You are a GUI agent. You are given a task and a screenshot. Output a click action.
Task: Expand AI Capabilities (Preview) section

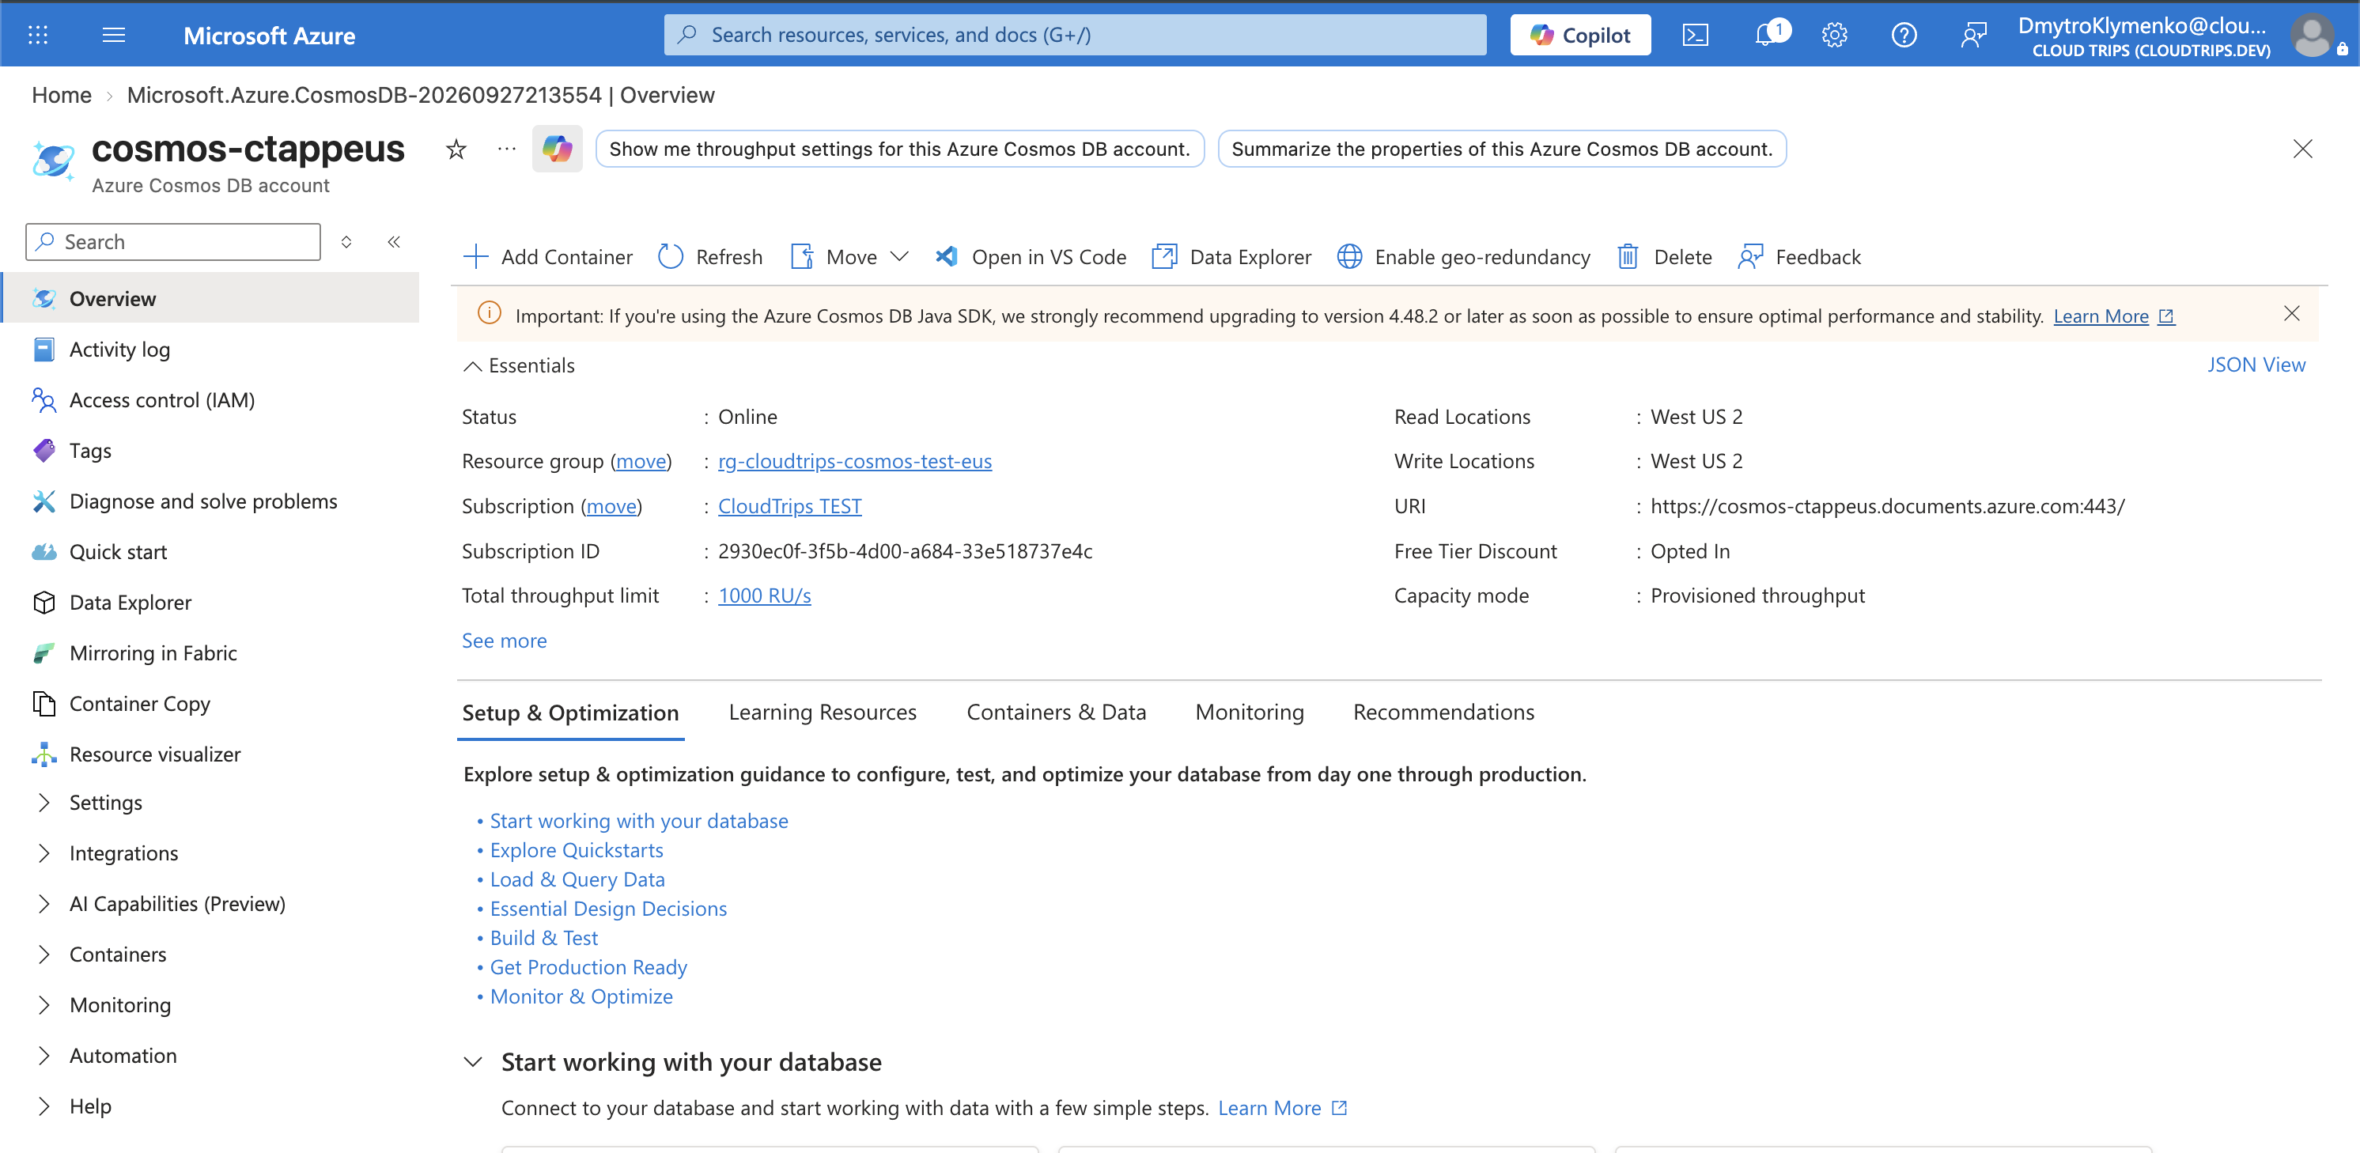tap(44, 904)
